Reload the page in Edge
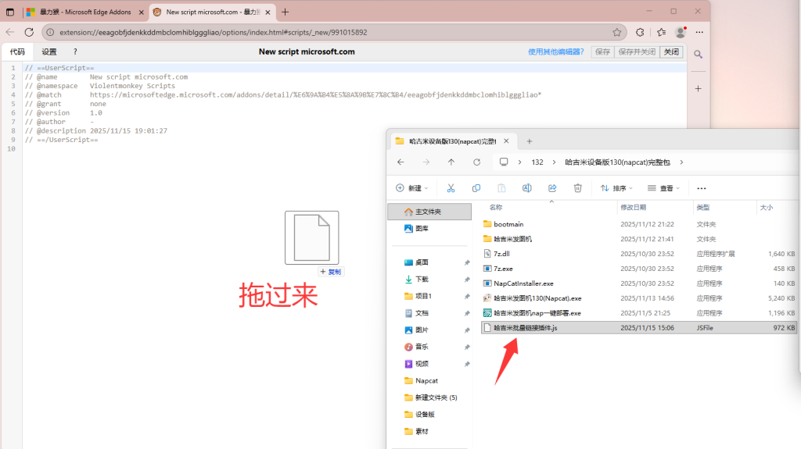Image resolution: width=801 pixels, height=449 pixels. (x=29, y=32)
